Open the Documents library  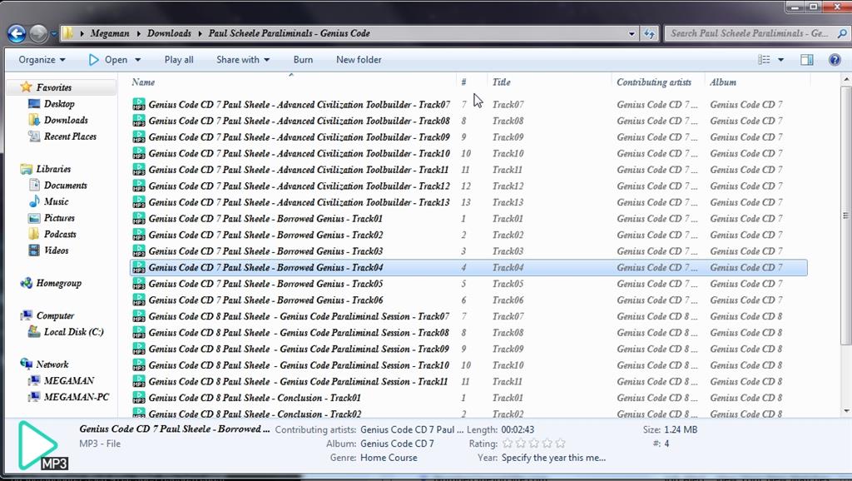tap(65, 186)
